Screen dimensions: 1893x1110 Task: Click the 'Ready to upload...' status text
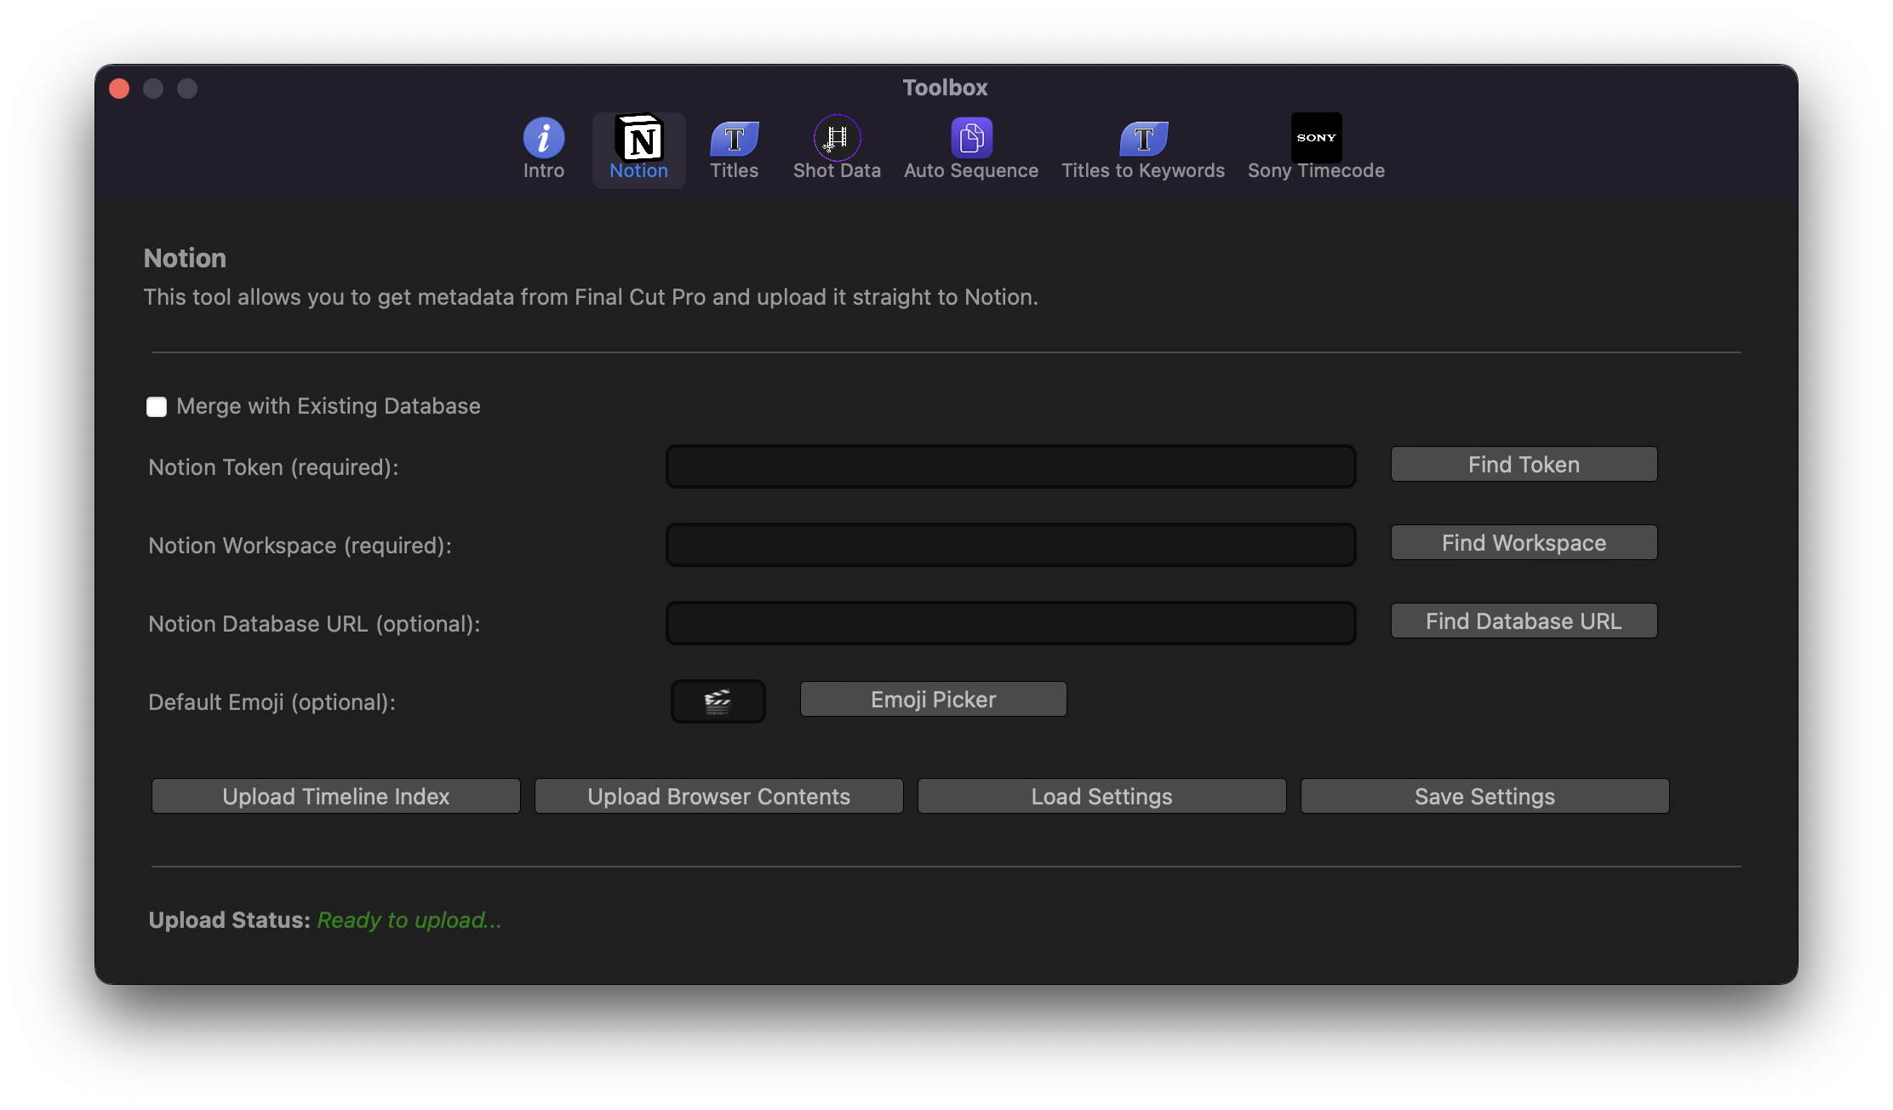pyautogui.click(x=409, y=920)
